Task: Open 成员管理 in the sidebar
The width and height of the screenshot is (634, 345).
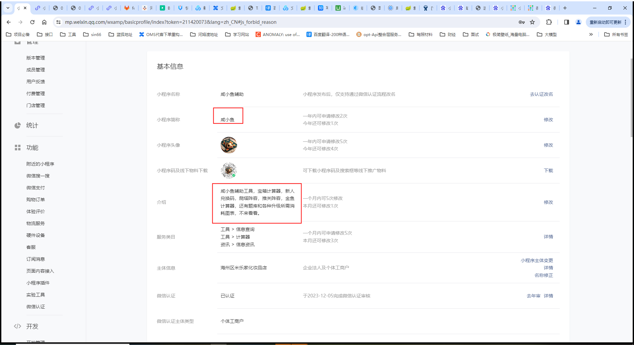Action: 36,70
